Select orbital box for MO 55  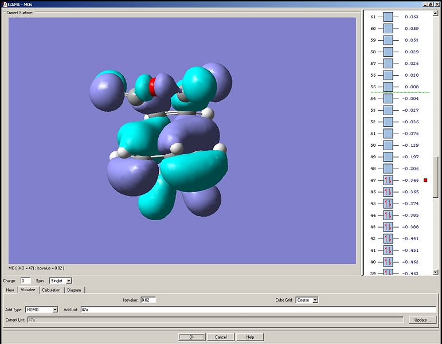point(388,87)
